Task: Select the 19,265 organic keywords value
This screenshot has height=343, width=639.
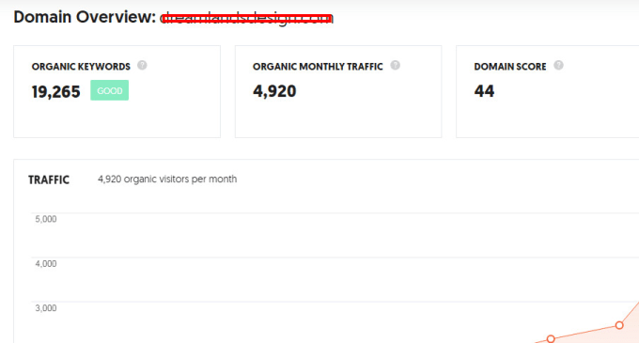Action: (x=55, y=92)
